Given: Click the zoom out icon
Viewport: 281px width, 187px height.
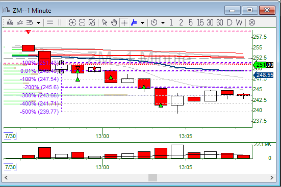Looking at the screenshot, I should pyautogui.click(x=82, y=22).
